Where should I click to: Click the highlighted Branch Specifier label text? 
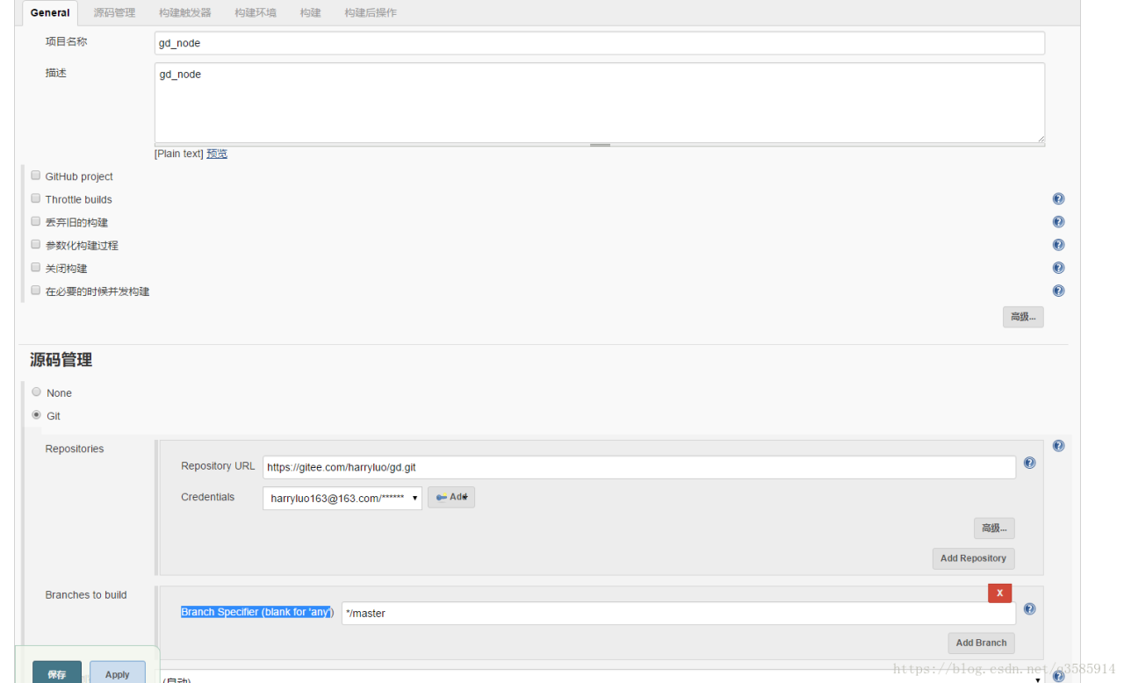pos(257,612)
